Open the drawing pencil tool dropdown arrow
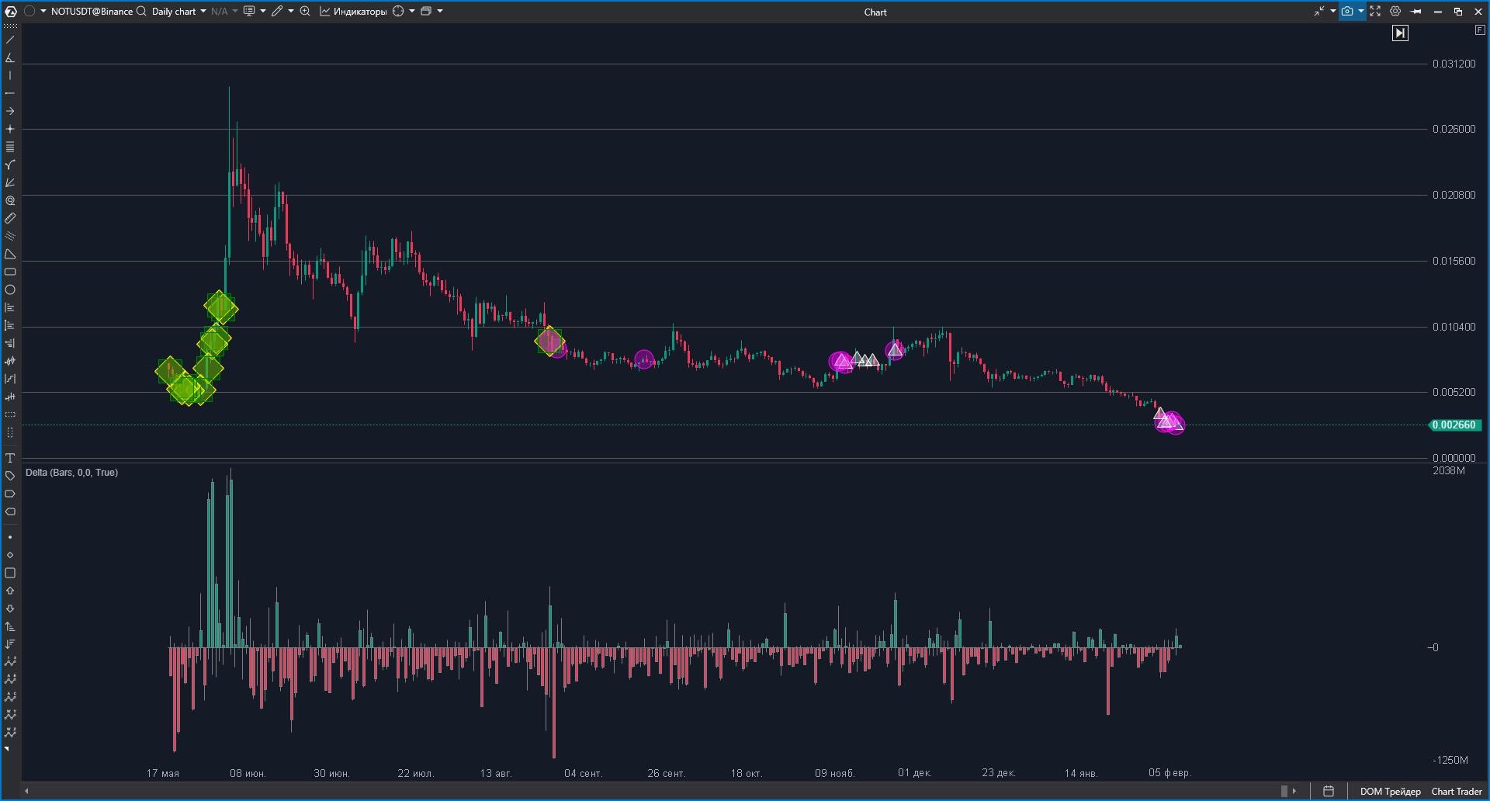 click(x=290, y=12)
